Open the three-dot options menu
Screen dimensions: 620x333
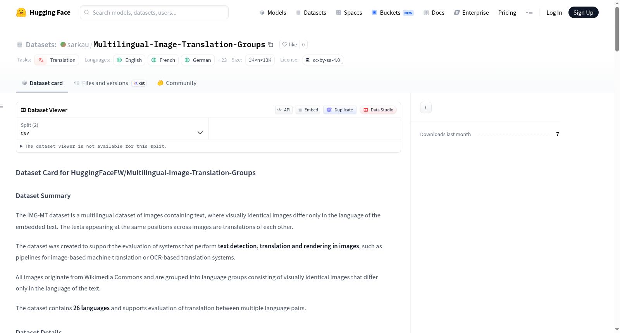[426, 108]
